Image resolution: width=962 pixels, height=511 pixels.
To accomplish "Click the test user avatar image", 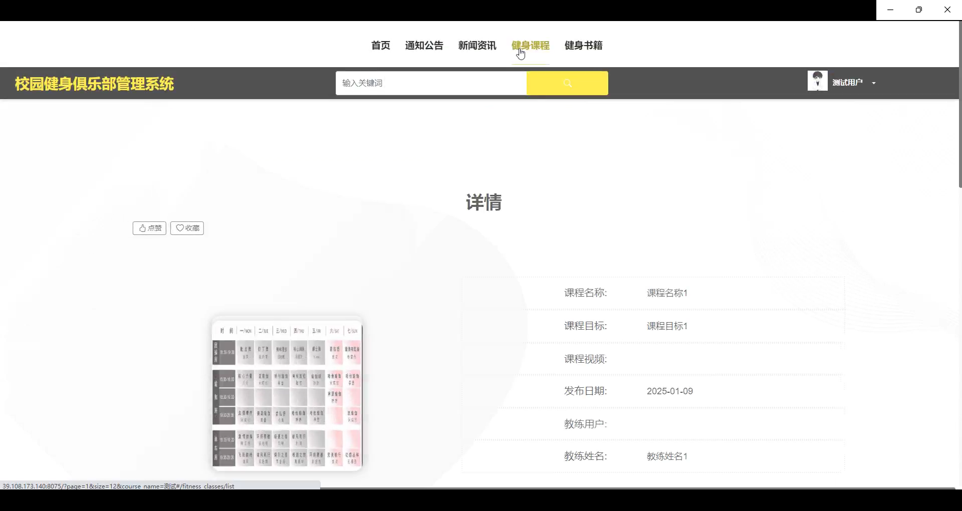I will point(817,81).
